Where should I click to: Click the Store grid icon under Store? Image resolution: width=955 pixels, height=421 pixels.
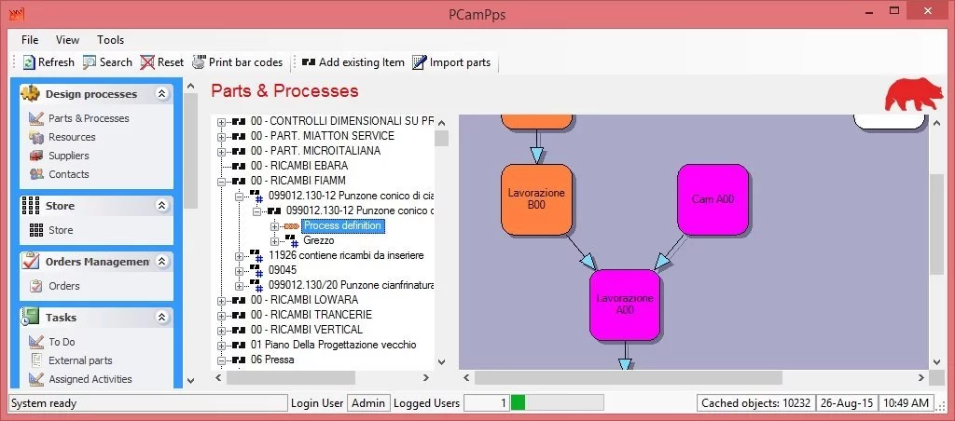36,230
